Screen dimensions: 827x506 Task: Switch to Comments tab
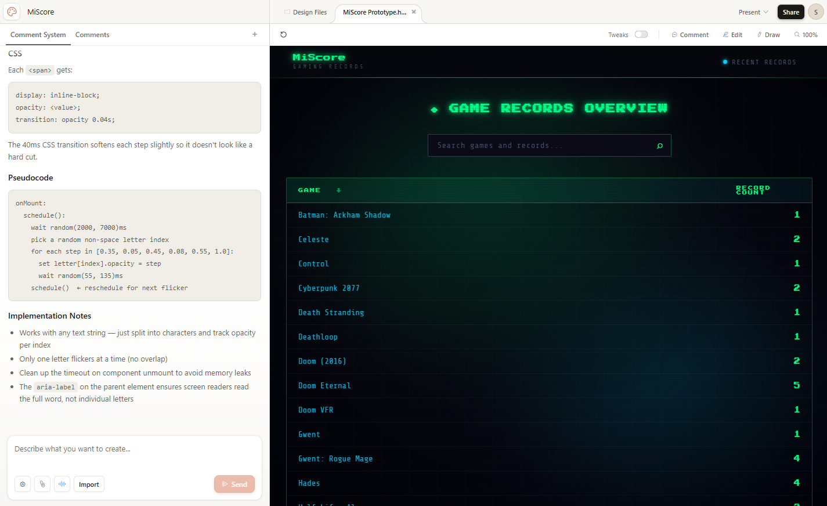(92, 35)
